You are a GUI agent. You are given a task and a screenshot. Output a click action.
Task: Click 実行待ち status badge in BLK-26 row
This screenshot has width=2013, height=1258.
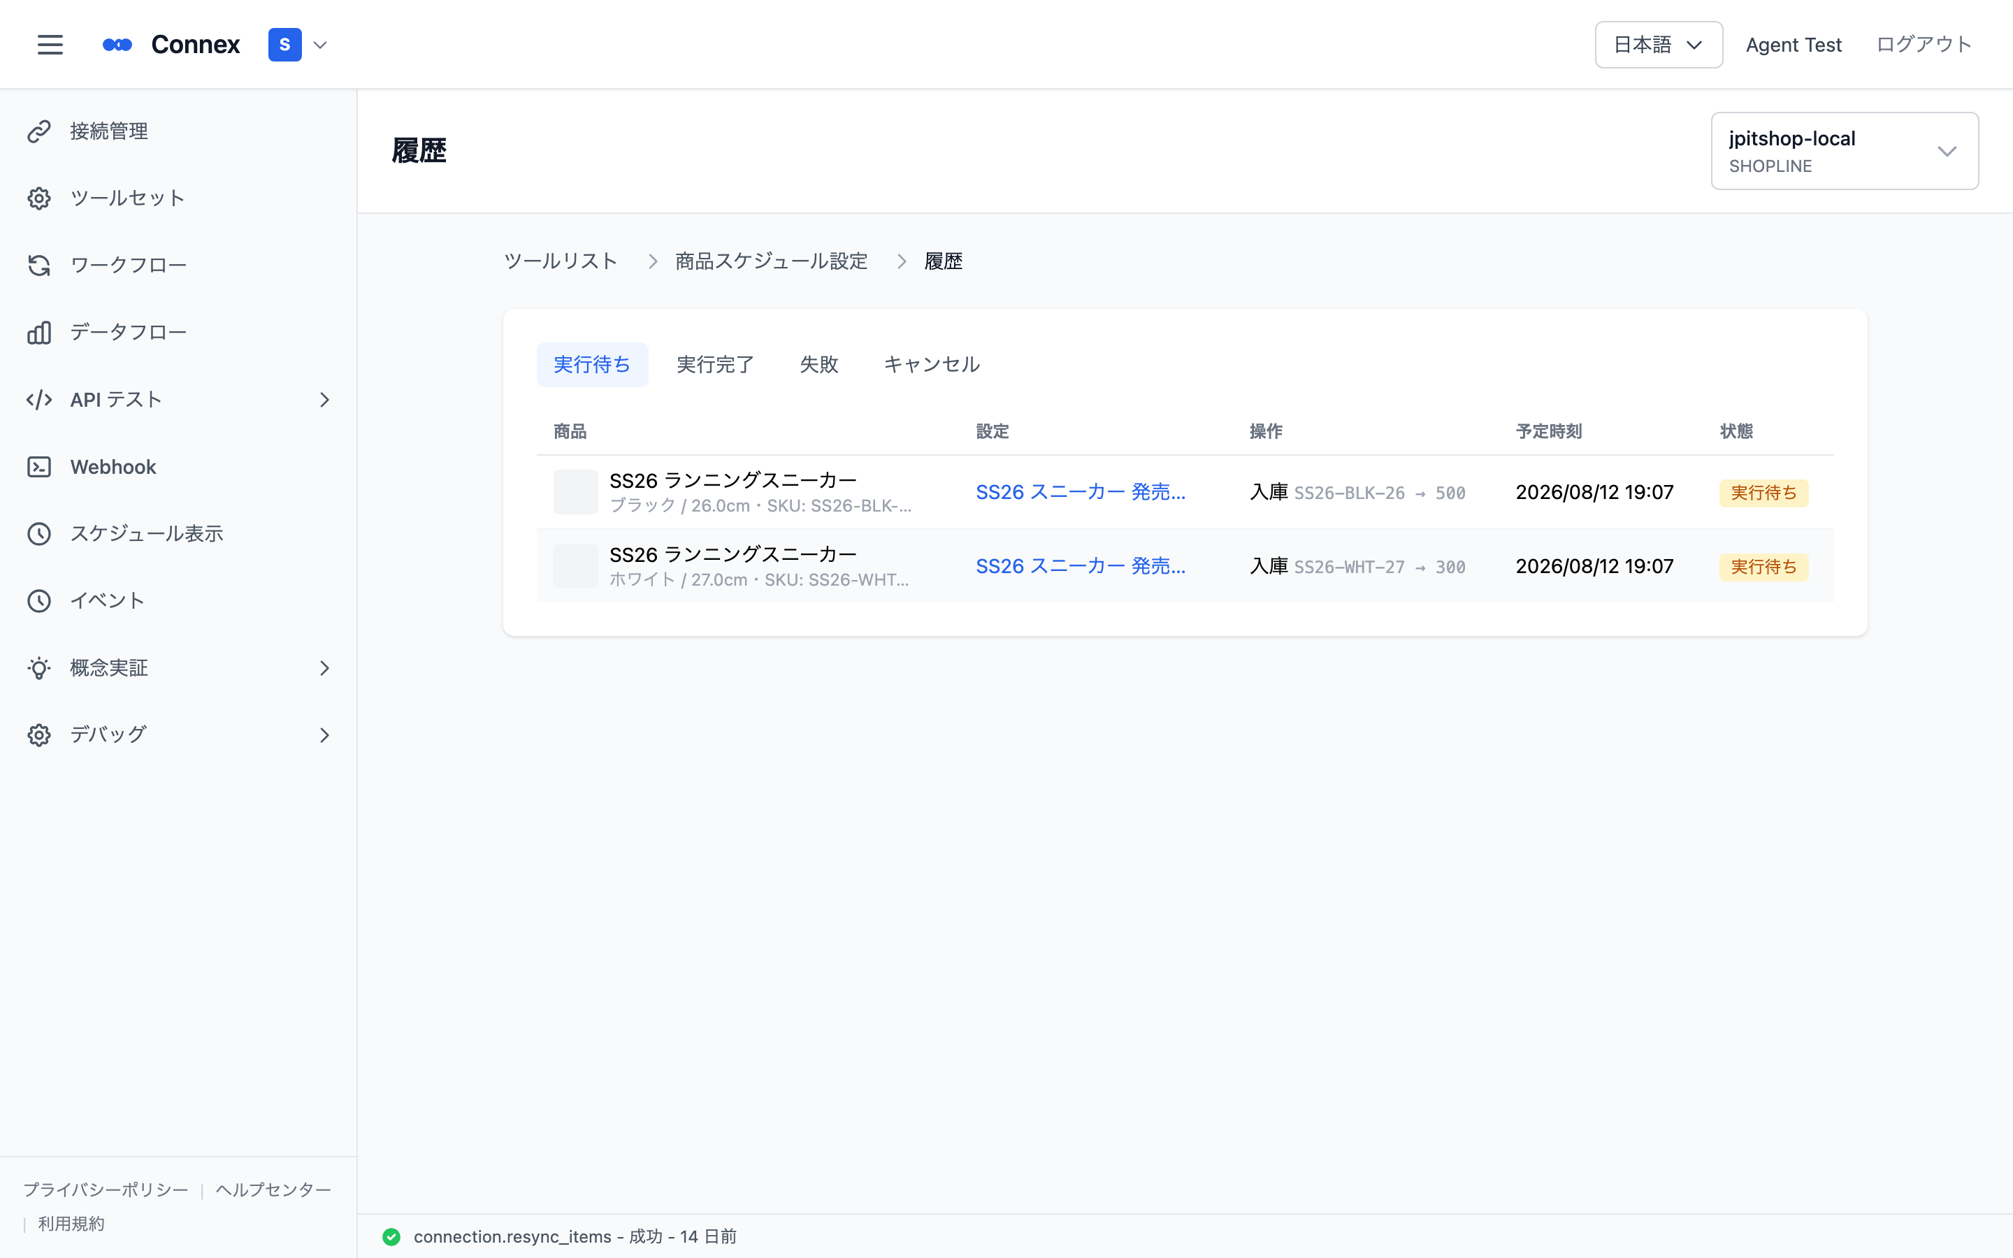pos(1763,493)
